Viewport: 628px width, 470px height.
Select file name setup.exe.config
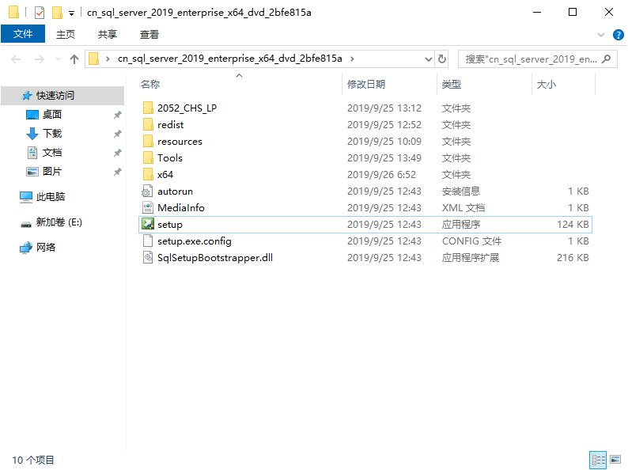(x=195, y=241)
